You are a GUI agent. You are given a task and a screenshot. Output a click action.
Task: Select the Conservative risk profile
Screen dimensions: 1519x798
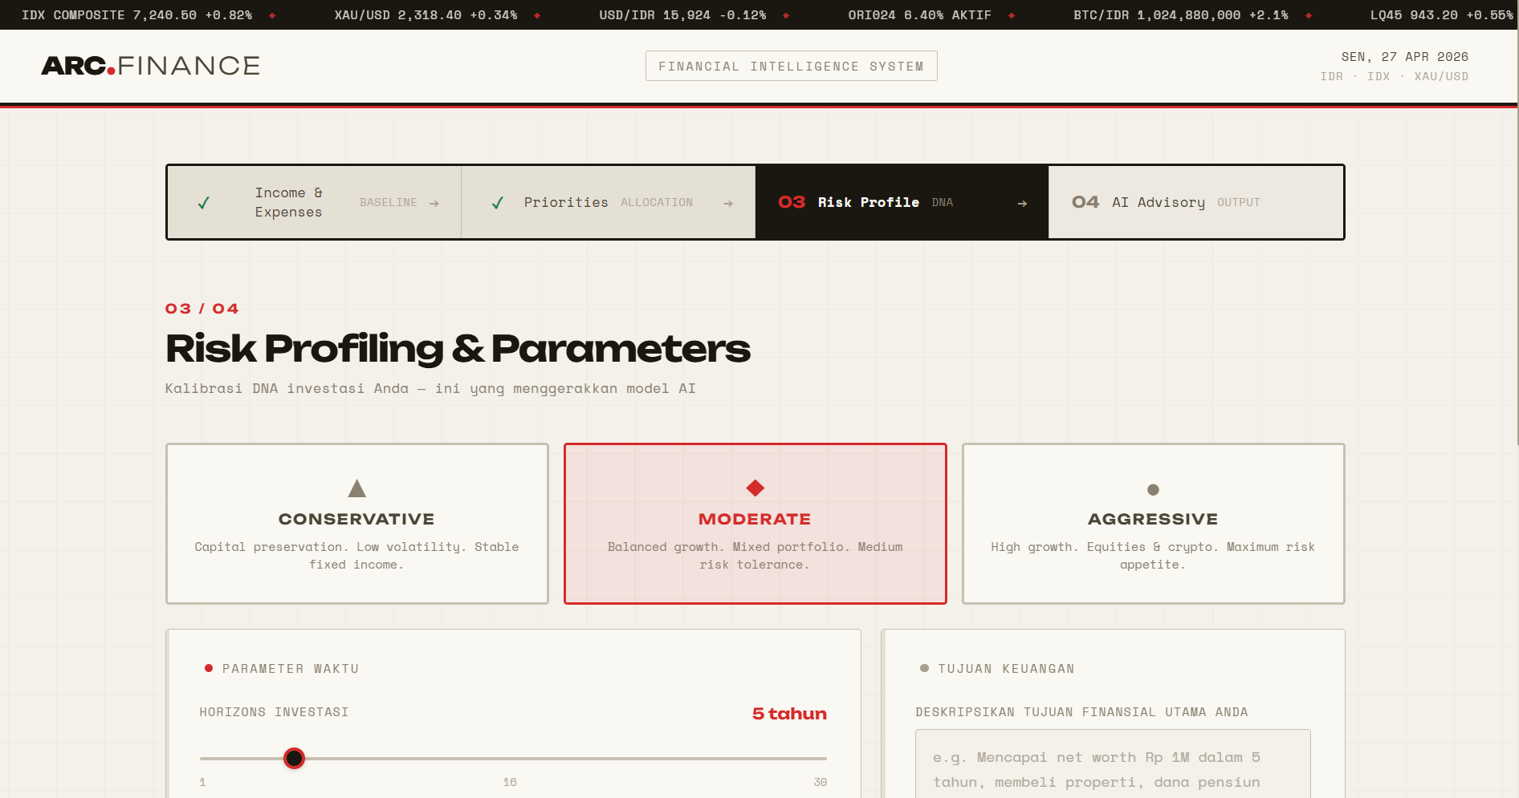point(356,524)
